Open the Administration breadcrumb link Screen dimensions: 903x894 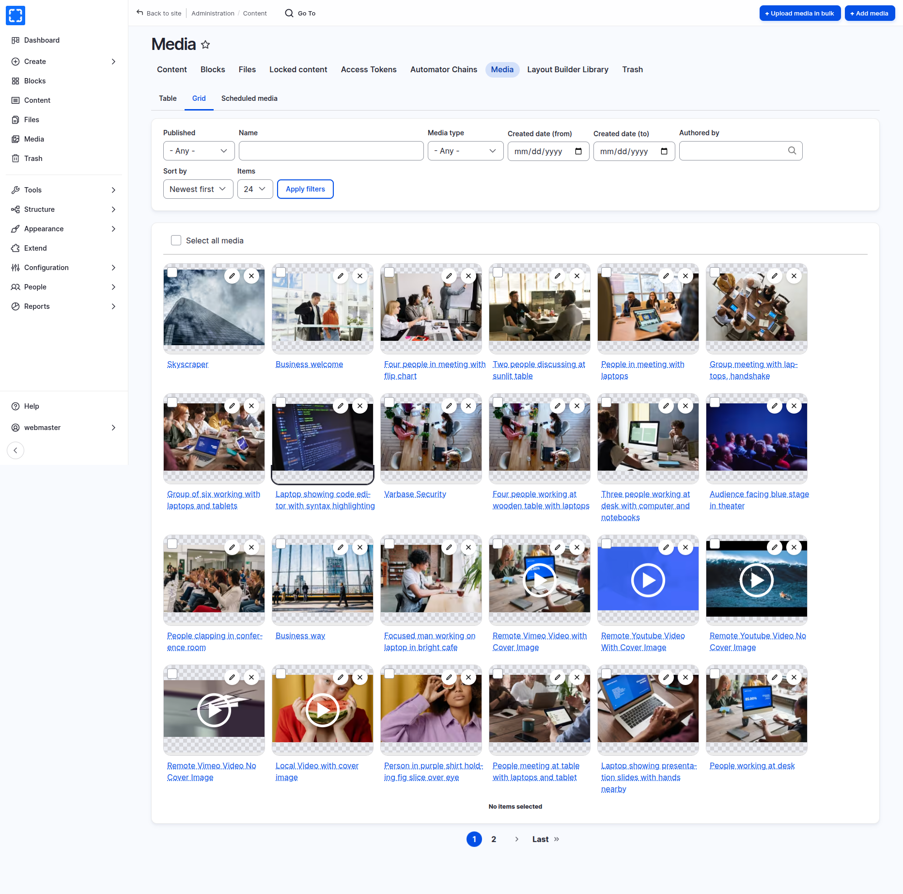click(213, 13)
